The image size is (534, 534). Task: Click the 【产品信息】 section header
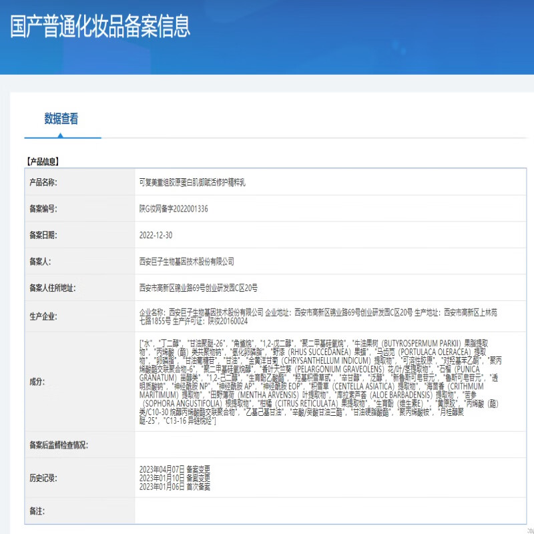pos(43,161)
